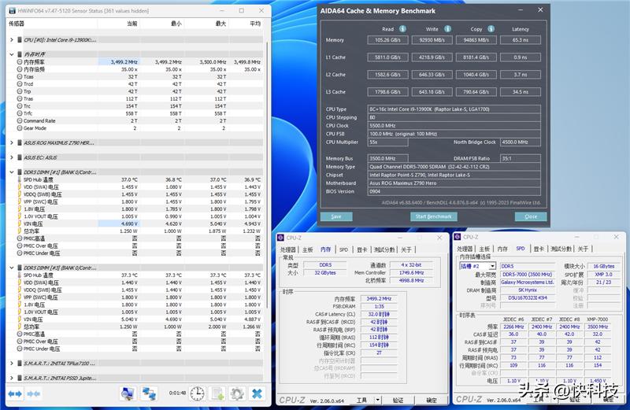Click Start Benchmark in AIDA64
Screen dimensions: 630x410
point(432,216)
